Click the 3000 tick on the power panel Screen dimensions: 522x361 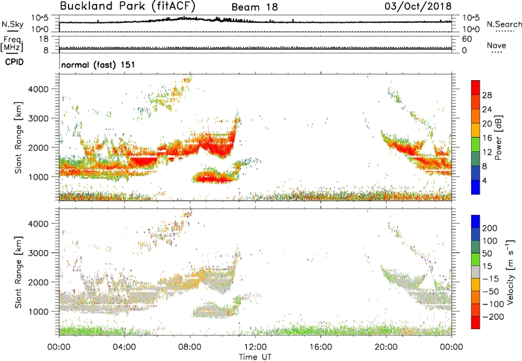coord(38,119)
